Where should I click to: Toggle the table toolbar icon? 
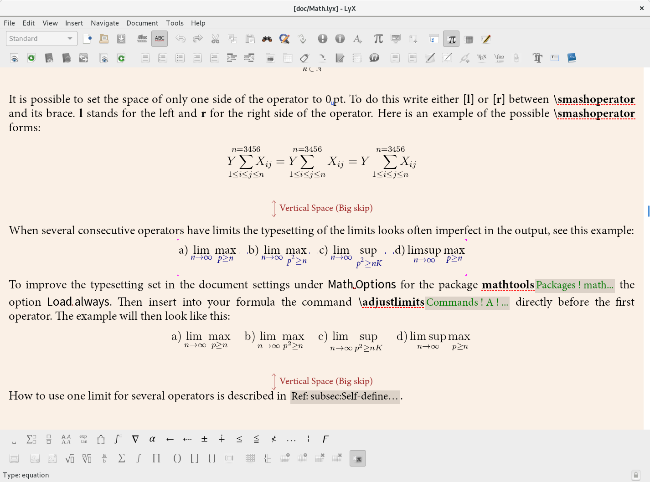coord(469,39)
